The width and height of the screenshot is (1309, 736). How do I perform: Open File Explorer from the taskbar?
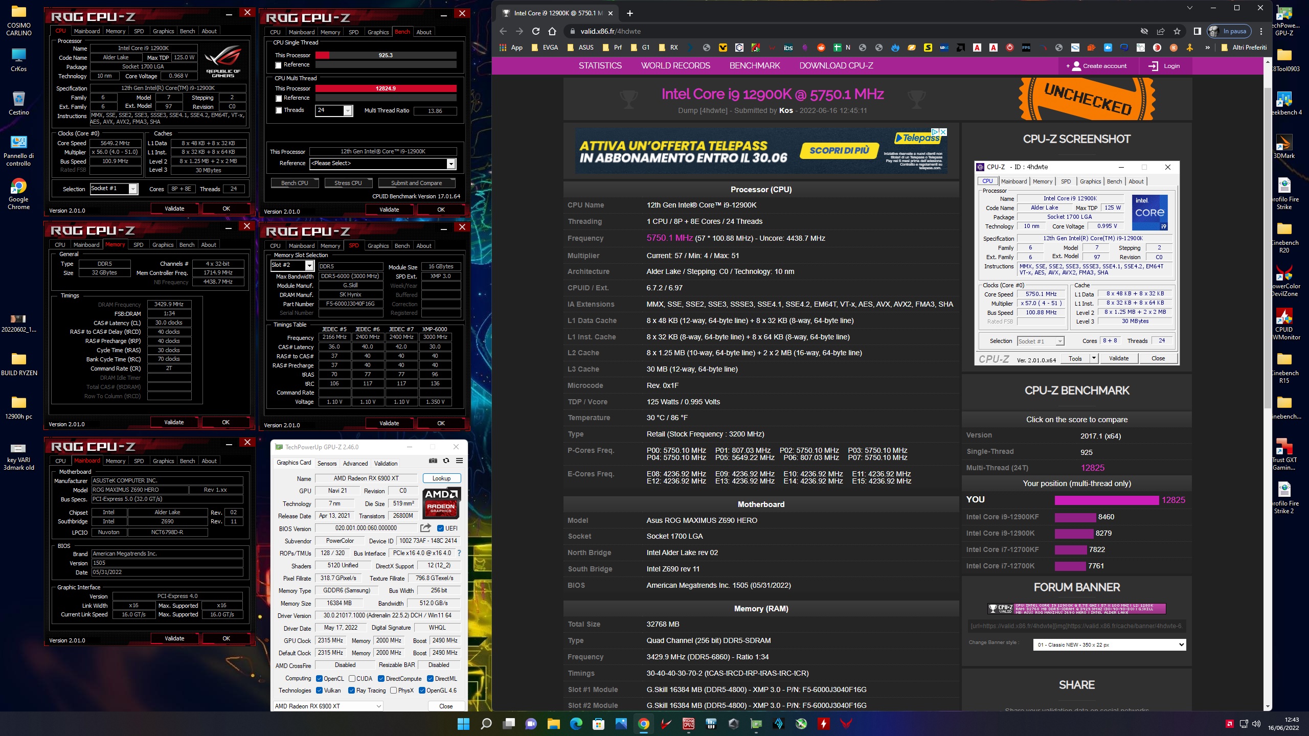point(554,724)
